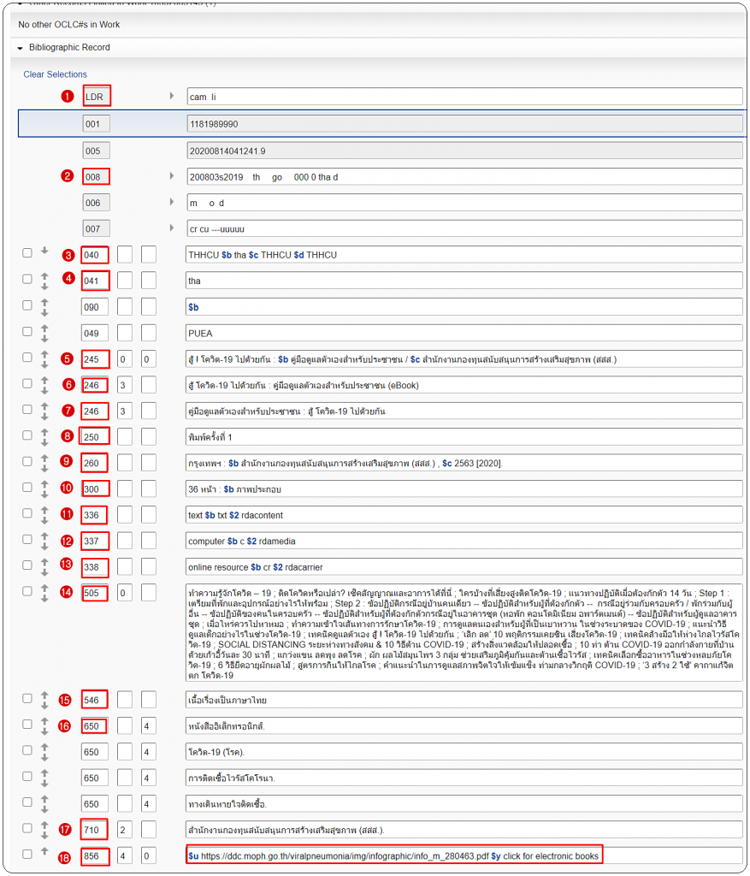Click the 505 contents note text area
The image size is (750, 876).
[x=464, y=632]
